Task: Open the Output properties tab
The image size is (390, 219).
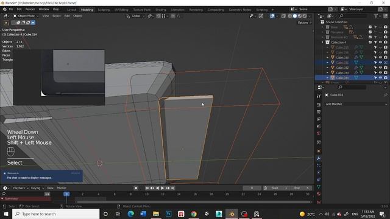Action: pyautogui.click(x=319, y=112)
